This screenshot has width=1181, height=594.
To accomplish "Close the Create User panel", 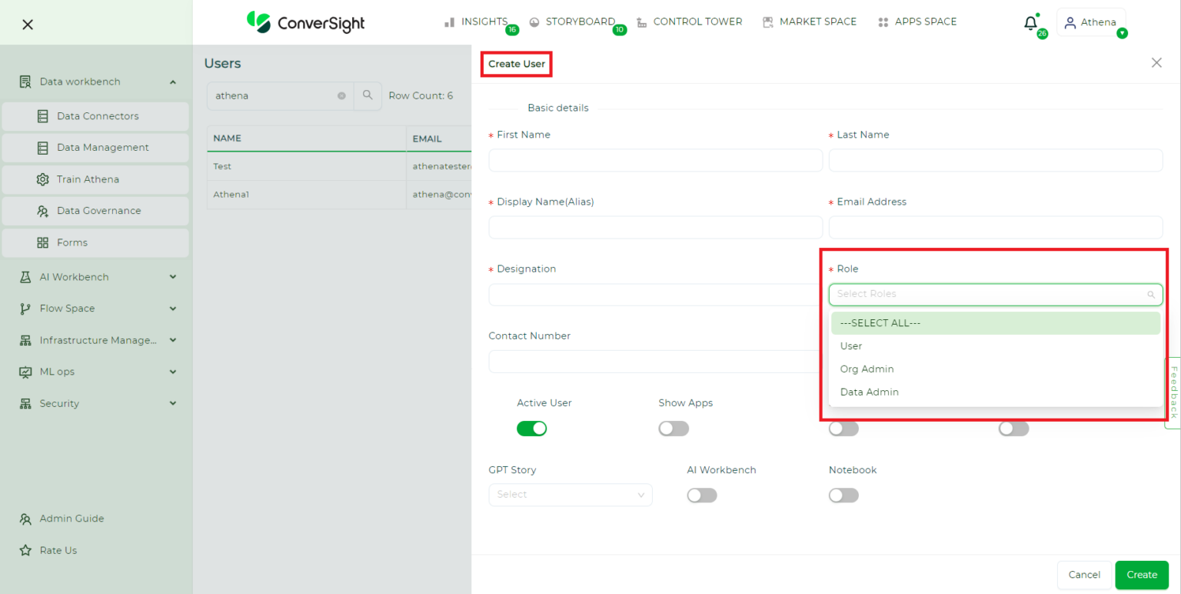I will [x=1156, y=63].
